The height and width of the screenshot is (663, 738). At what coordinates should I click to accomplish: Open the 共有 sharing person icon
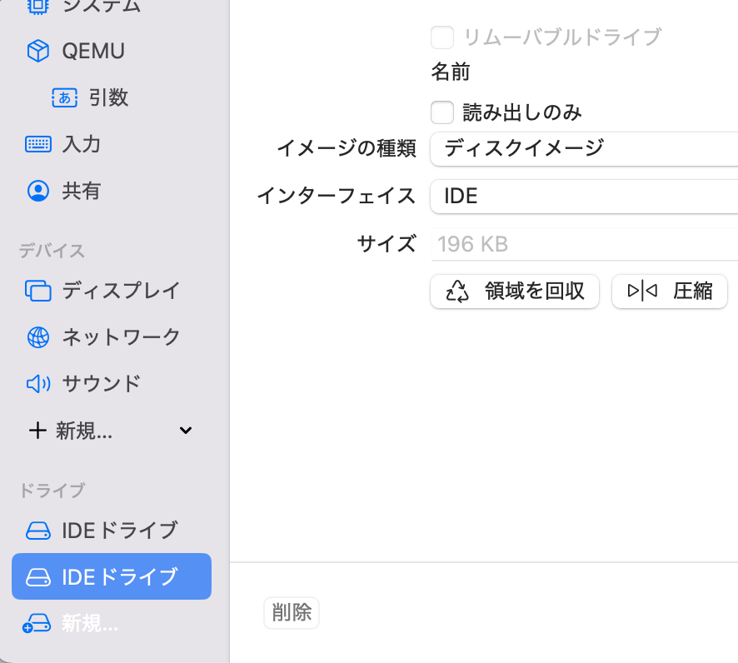coord(38,191)
